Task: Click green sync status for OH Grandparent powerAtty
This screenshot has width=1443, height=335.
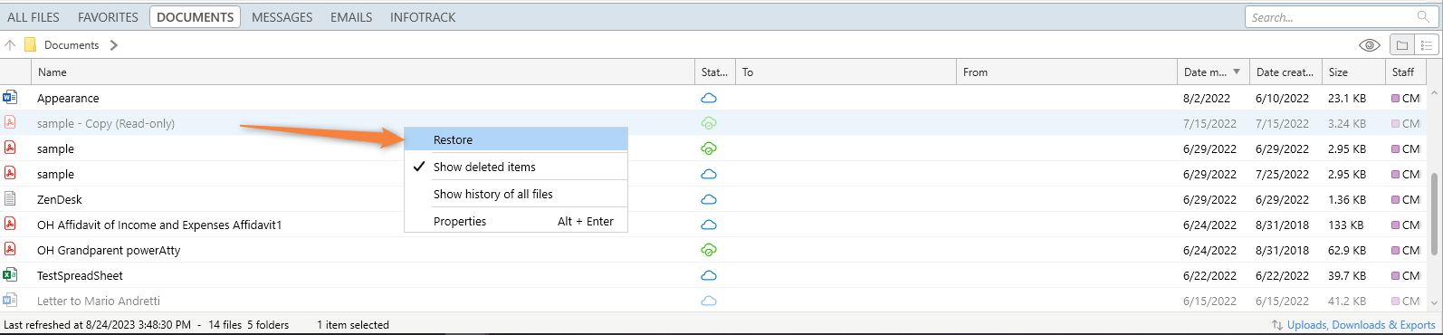Action: pyautogui.click(x=709, y=250)
